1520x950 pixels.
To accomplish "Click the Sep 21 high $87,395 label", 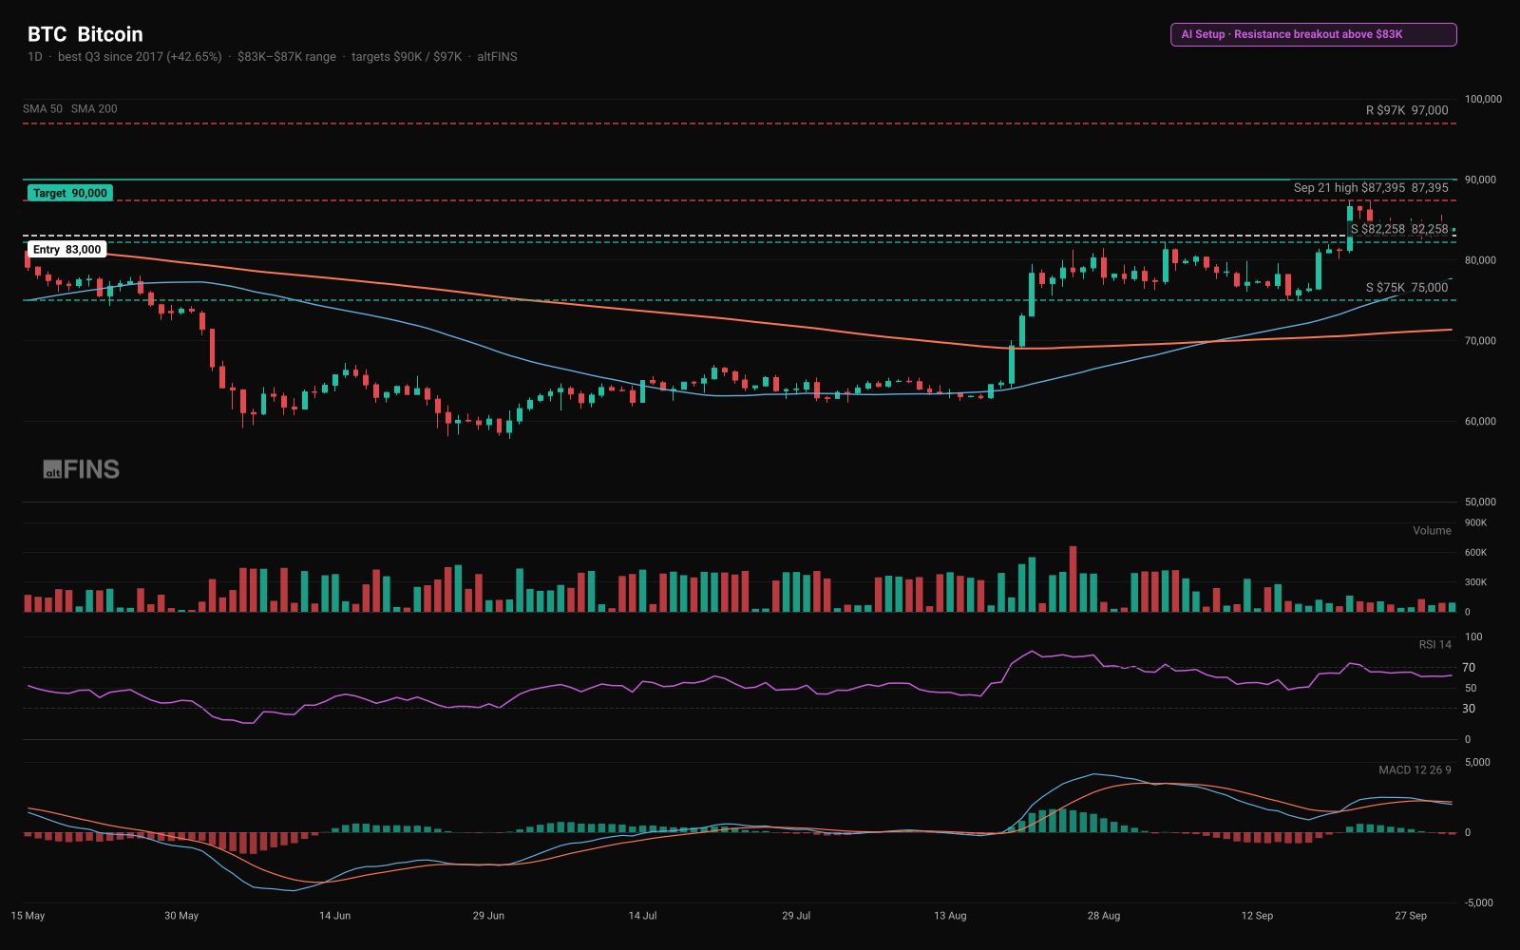I will click(x=1371, y=188).
